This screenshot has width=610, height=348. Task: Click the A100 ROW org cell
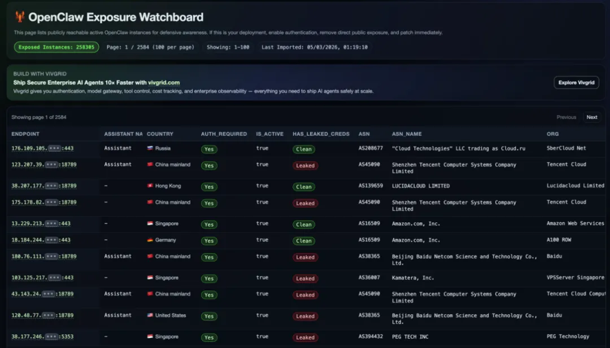tap(559, 240)
